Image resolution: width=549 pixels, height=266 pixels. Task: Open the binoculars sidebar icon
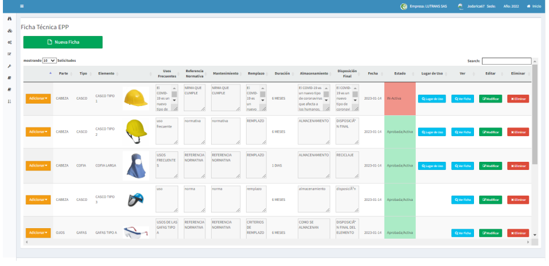click(9, 19)
